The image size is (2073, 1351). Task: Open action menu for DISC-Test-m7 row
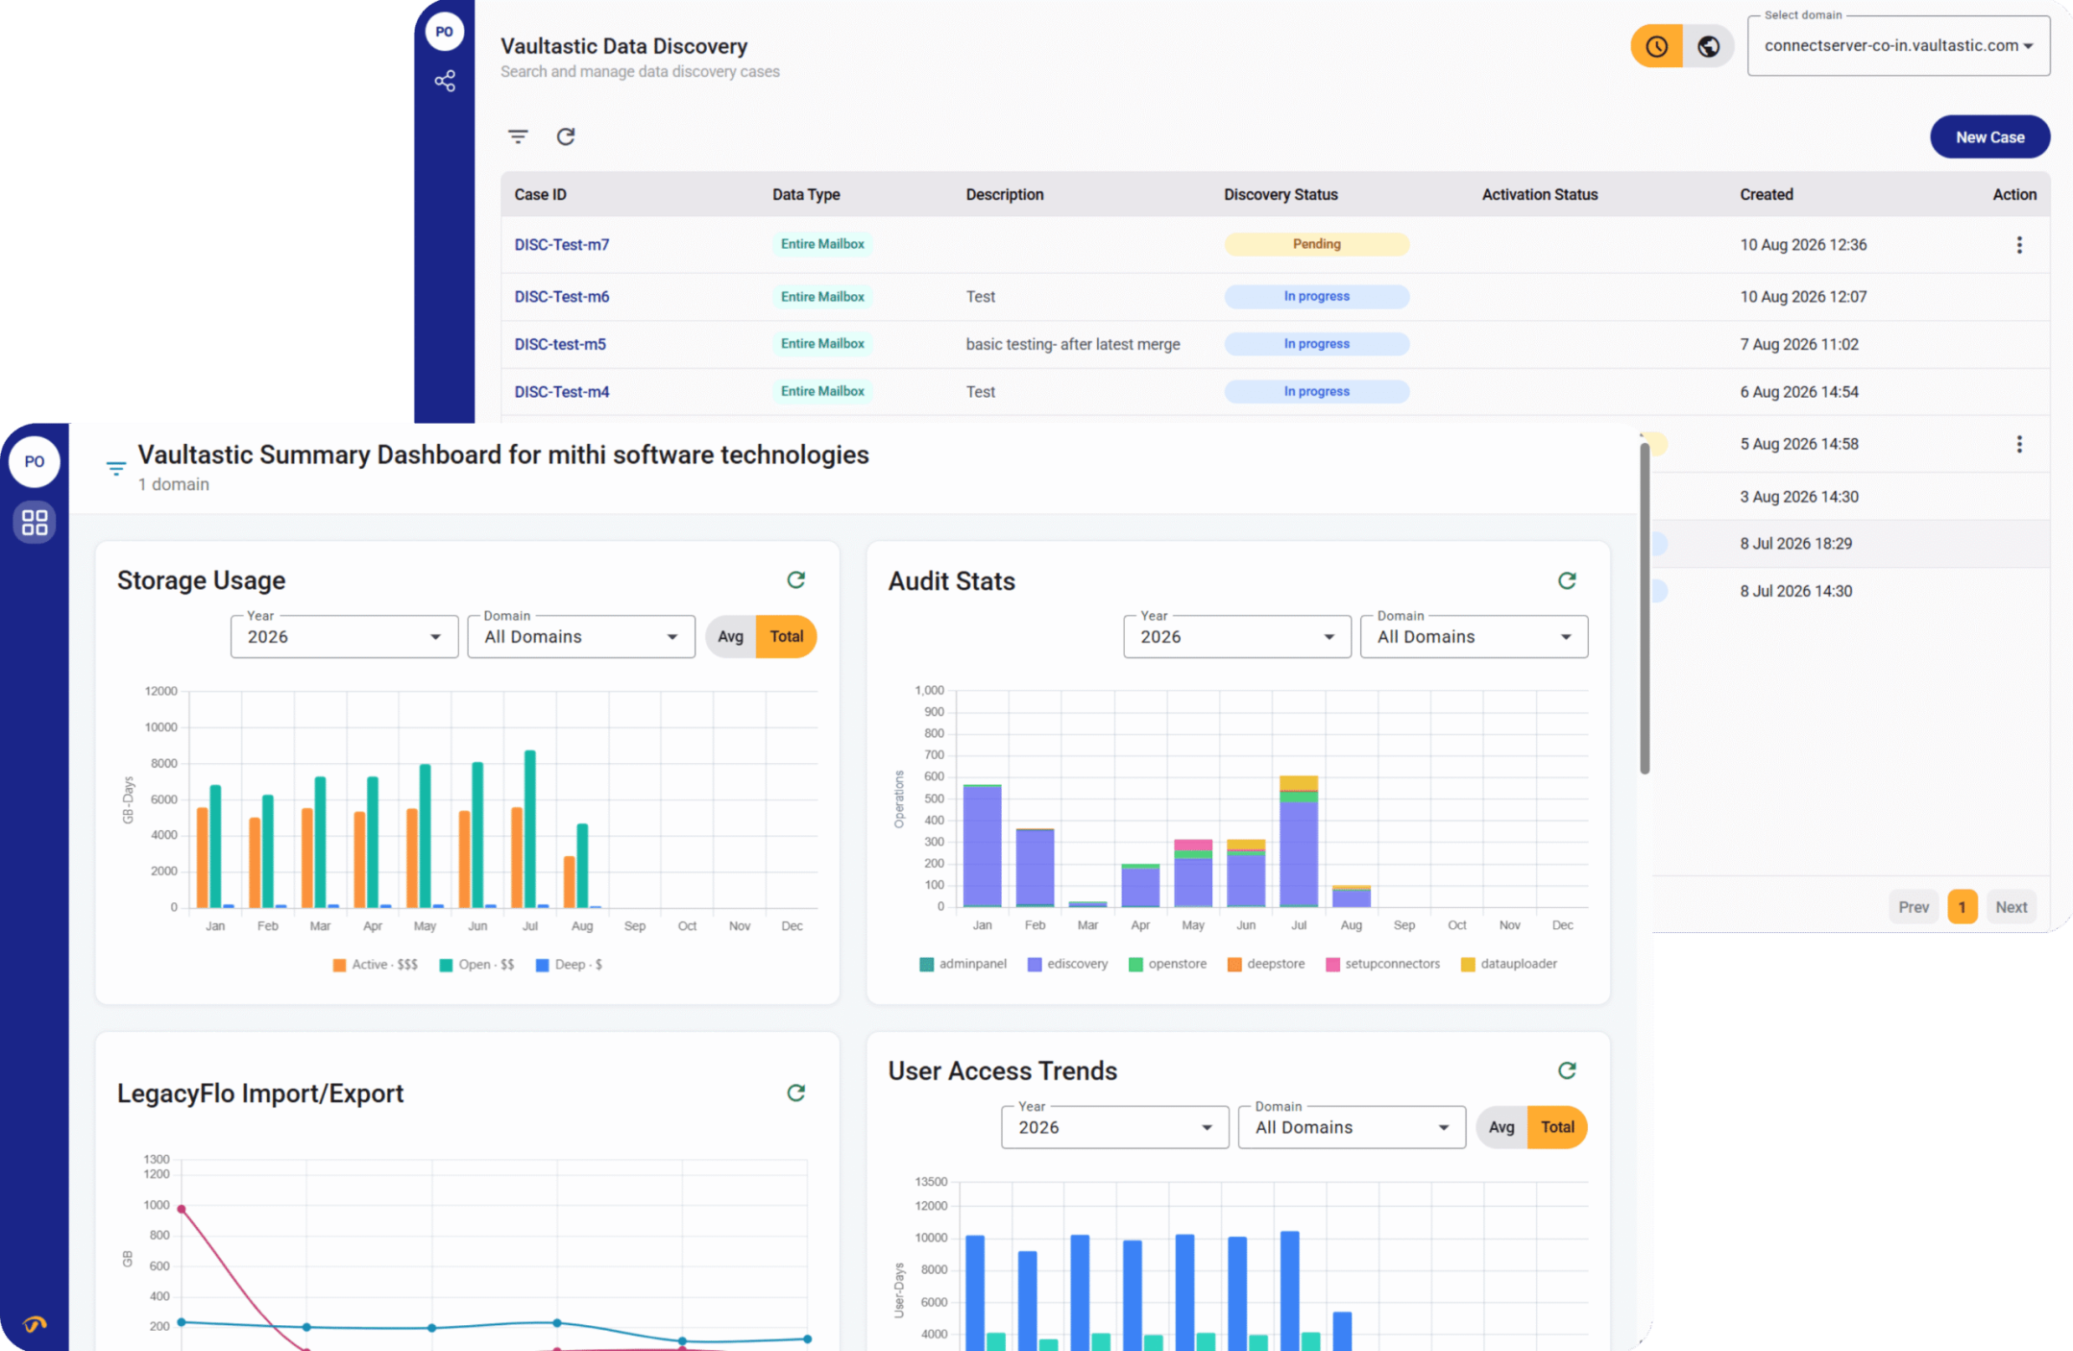2019,245
